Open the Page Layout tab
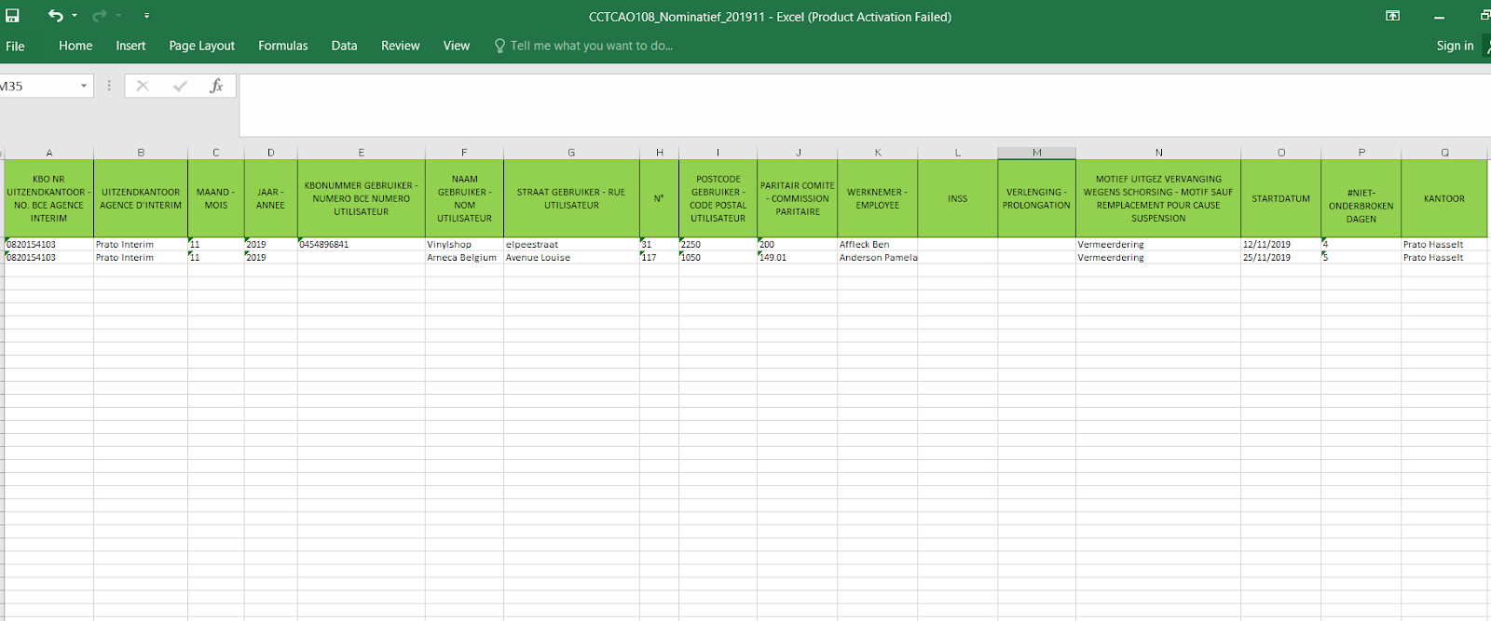 [201, 46]
